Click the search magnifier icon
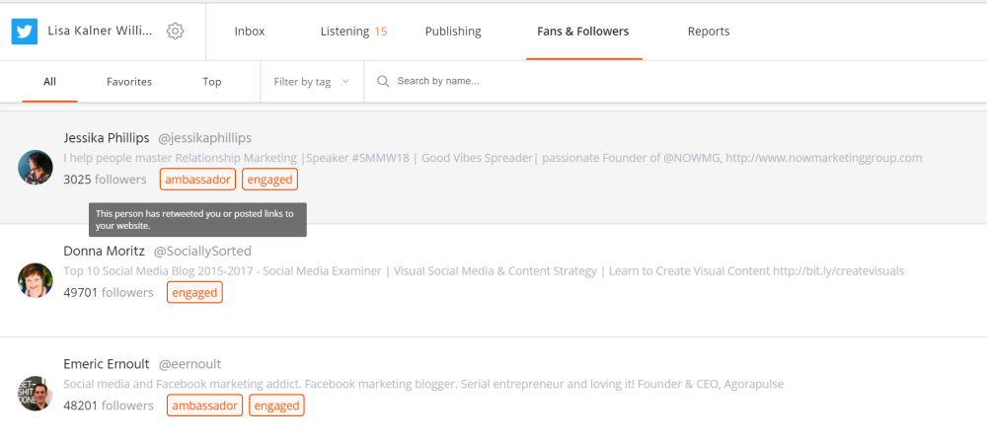 click(x=383, y=81)
